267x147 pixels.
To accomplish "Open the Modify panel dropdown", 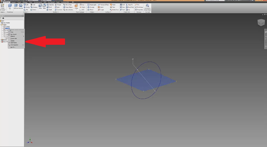I will (x=56, y=12).
